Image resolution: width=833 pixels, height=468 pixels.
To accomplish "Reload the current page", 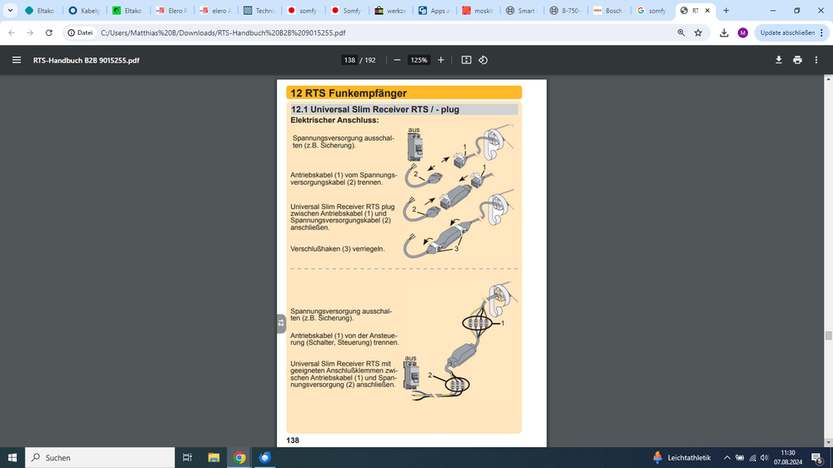I will [48, 32].
